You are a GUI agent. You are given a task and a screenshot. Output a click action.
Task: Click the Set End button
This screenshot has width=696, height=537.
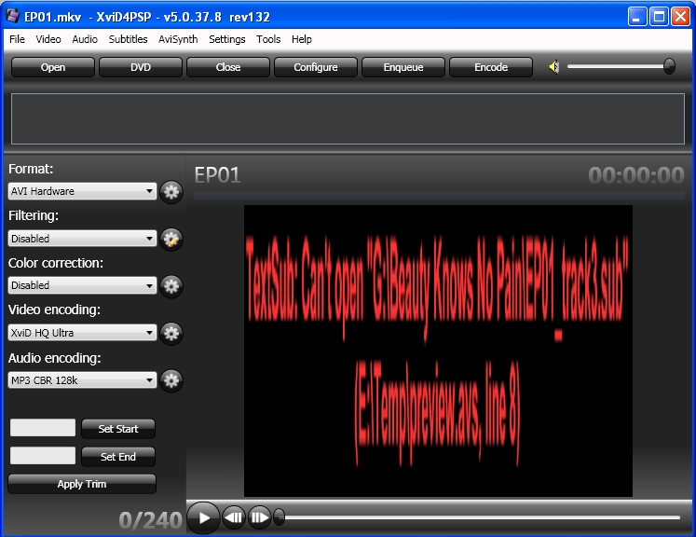[x=118, y=457]
